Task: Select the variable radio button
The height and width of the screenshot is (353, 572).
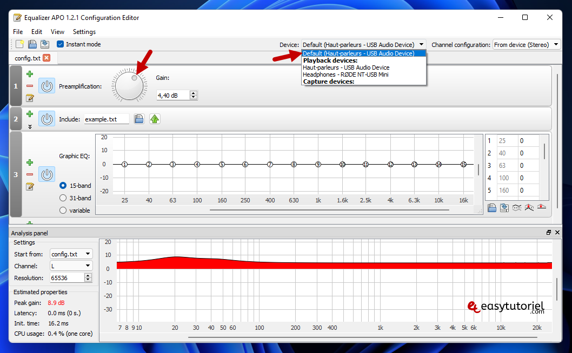Action: pos(63,210)
